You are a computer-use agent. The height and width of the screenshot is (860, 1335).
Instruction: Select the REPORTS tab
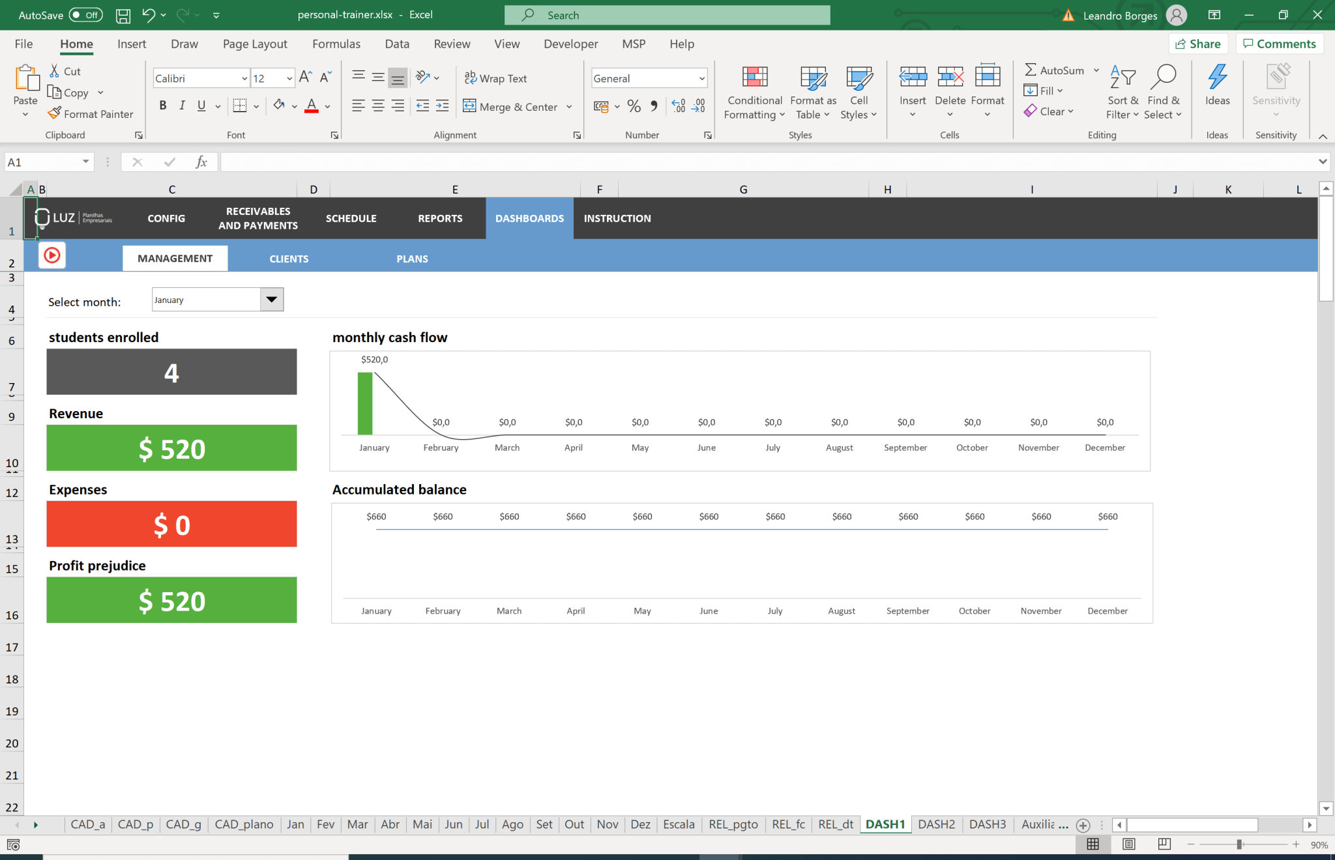pyautogui.click(x=440, y=218)
